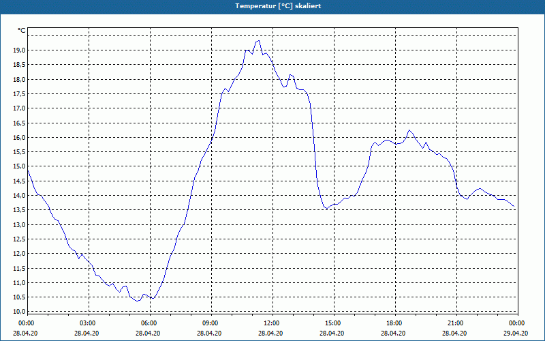545x341 pixels.
Task: Click the 06:00 time axis label
Action: 150,323
